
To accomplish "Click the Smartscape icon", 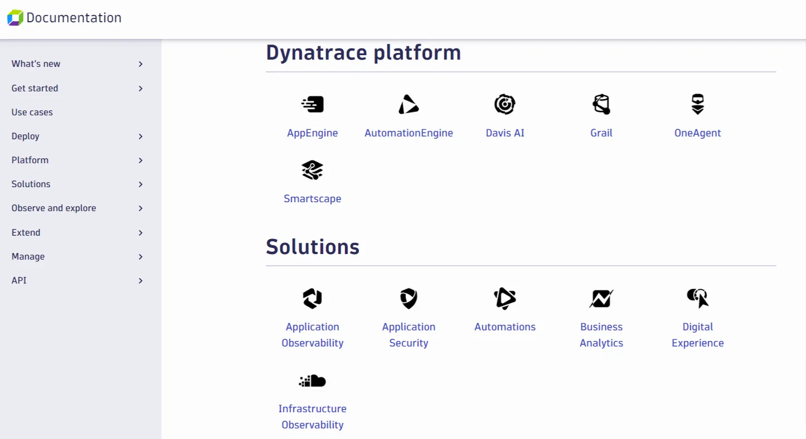I will (x=313, y=170).
